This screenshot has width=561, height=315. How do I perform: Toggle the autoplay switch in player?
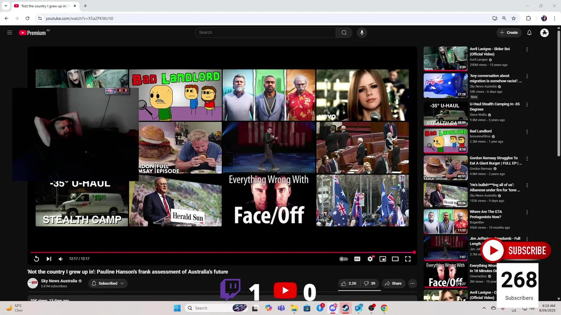pos(344,259)
